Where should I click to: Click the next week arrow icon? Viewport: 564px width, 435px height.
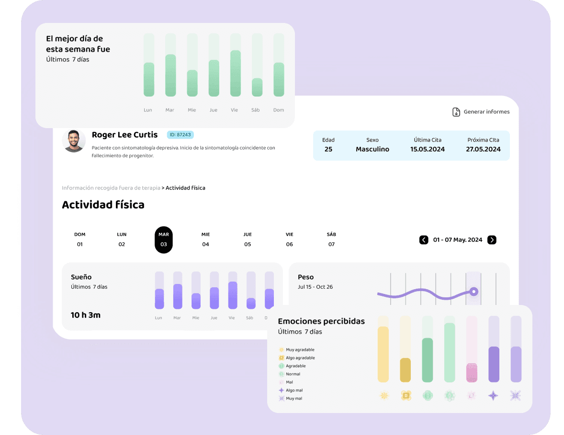tap(492, 240)
